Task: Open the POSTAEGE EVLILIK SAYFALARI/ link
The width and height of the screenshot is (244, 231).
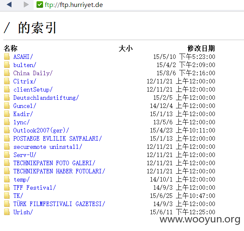Action: coord(57,139)
